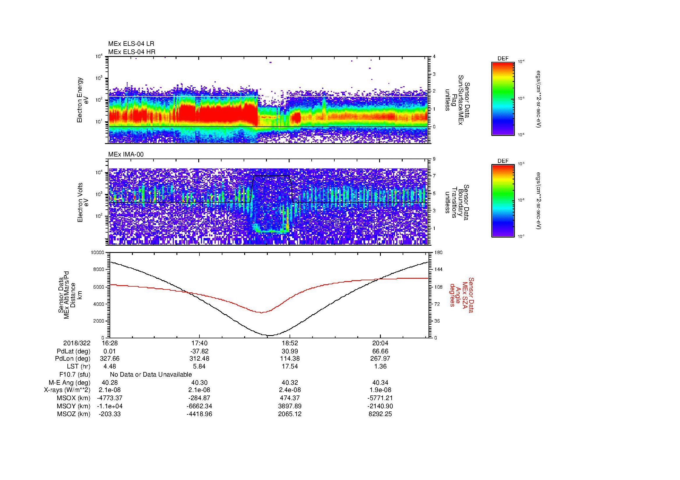Click the X-rays value '2.4e-08'
The image size is (680, 480).
pos(290,390)
